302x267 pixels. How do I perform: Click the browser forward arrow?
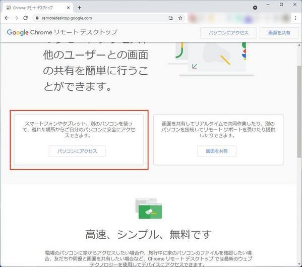tap(16, 18)
